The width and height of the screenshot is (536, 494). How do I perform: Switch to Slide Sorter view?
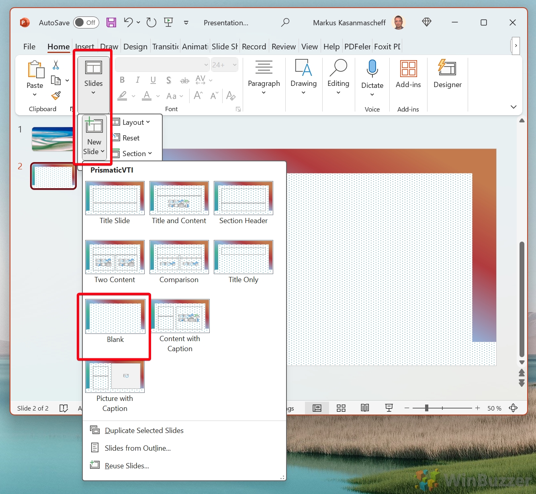point(341,408)
